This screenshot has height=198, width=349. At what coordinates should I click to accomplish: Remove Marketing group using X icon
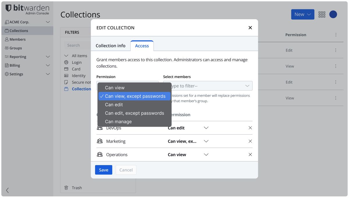click(250, 141)
